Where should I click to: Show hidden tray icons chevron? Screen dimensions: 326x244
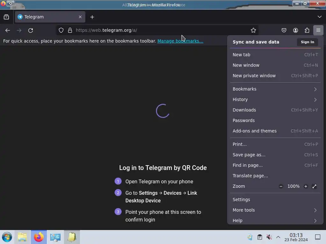click(x=278, y=237)
